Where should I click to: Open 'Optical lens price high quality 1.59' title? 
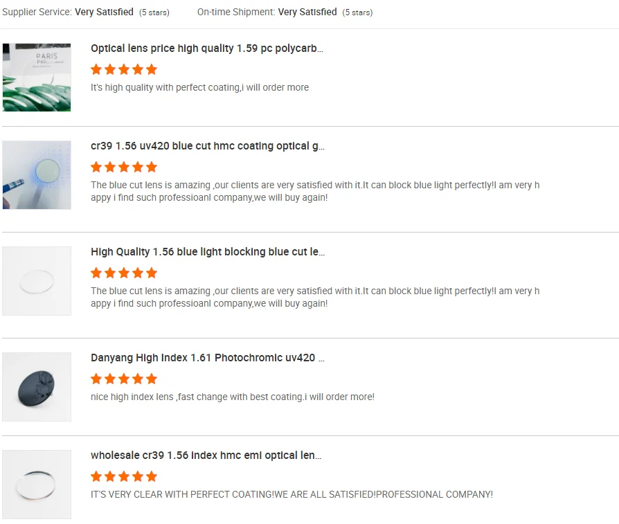pos(207,48)
